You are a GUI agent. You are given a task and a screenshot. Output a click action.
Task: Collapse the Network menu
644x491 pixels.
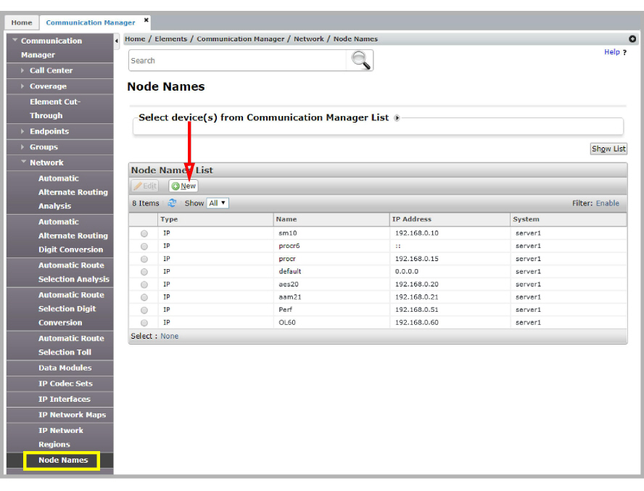[23, 162]
